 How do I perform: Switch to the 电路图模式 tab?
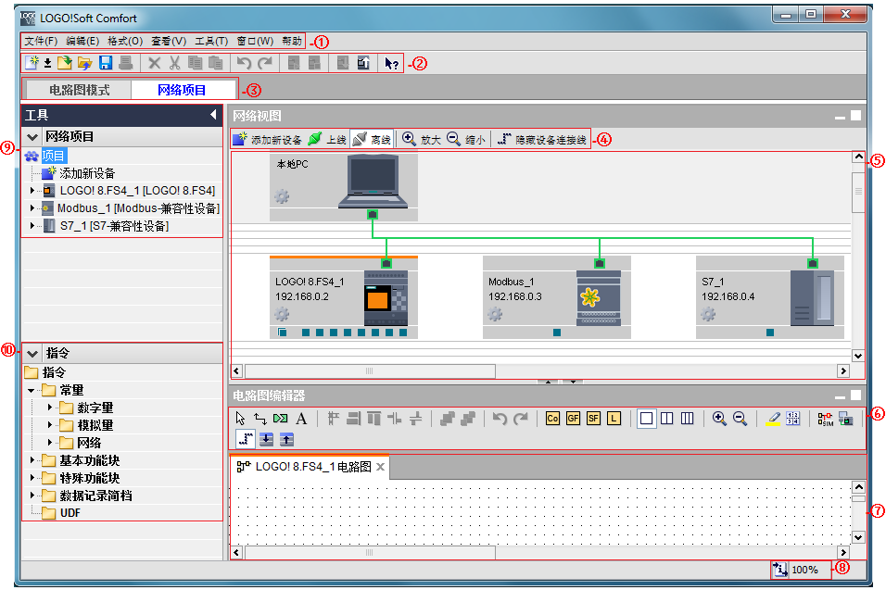[79, 90]
